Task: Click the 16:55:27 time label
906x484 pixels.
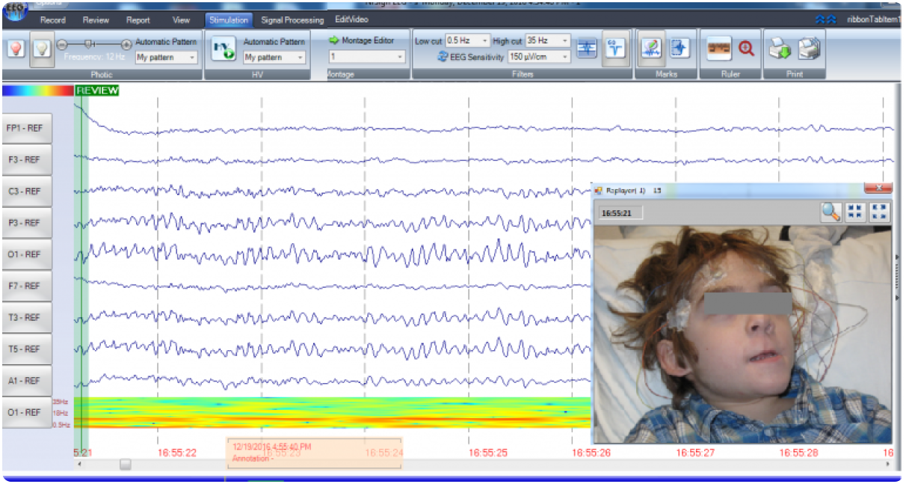Action: coord(697,453)
